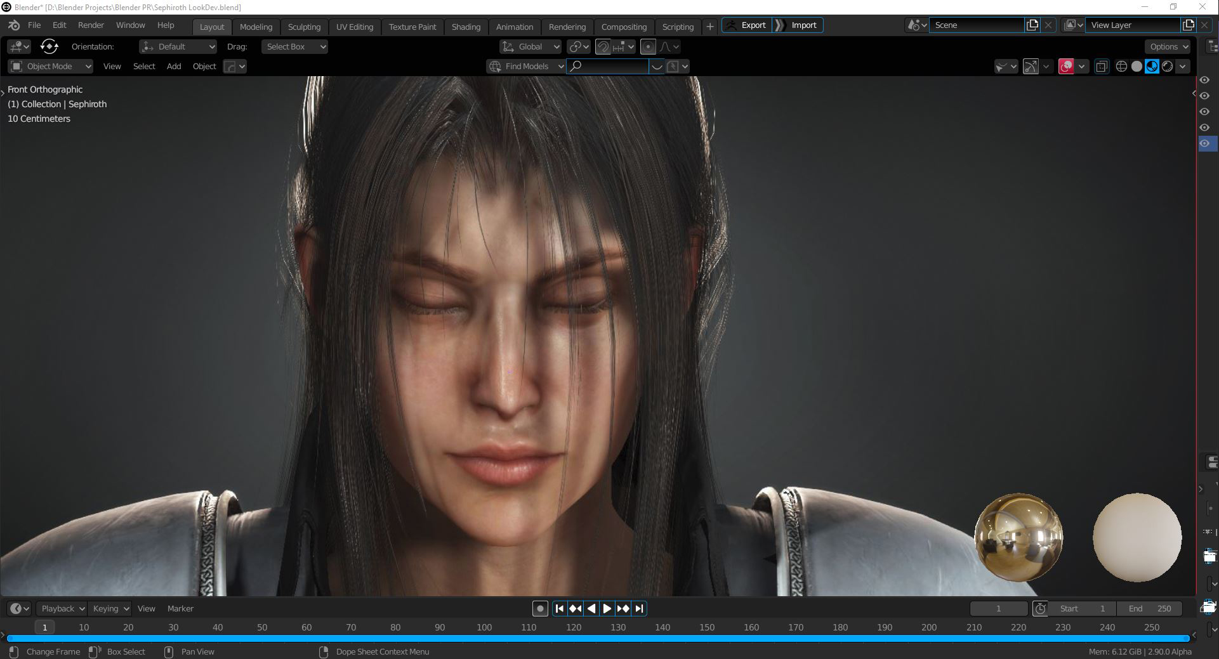This screenshot has width=1219, height=659.
Task: Open the Select Box drag dropdown
Action: 294,46
